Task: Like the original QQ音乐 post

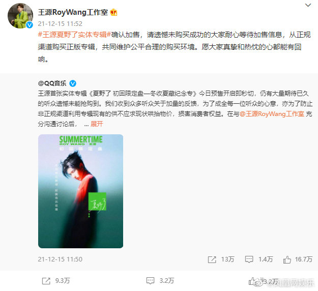Action: point(287,259)
